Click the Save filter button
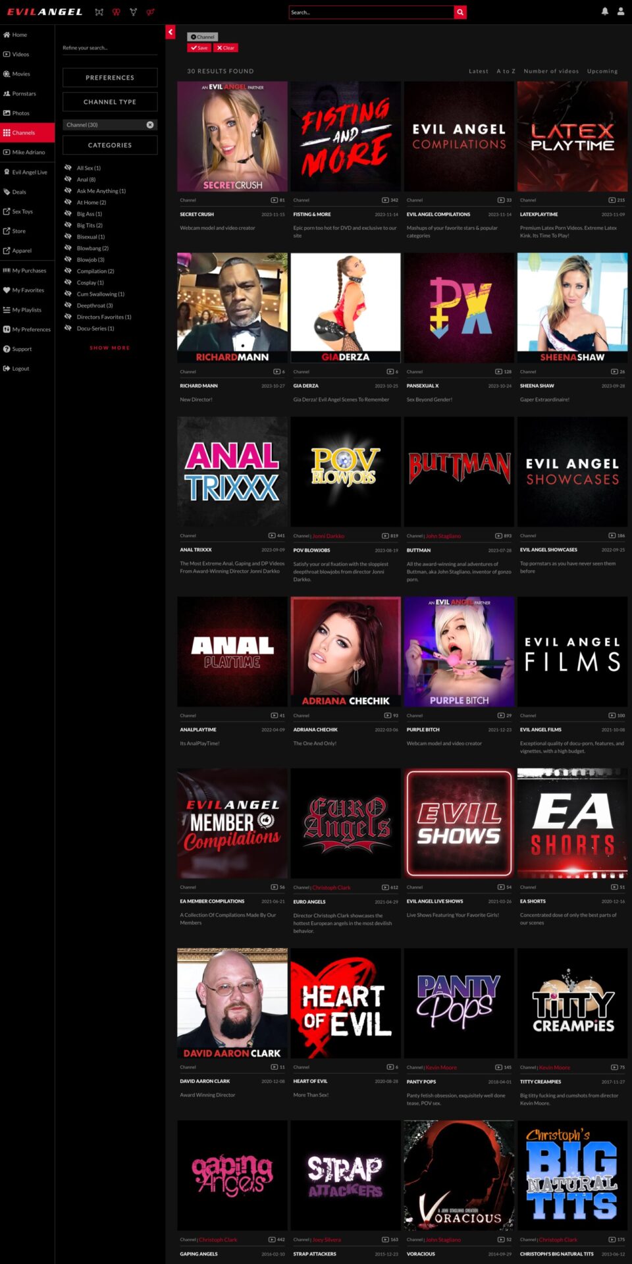The height and width of the screenshot is (1264, 632). (199, 47)
